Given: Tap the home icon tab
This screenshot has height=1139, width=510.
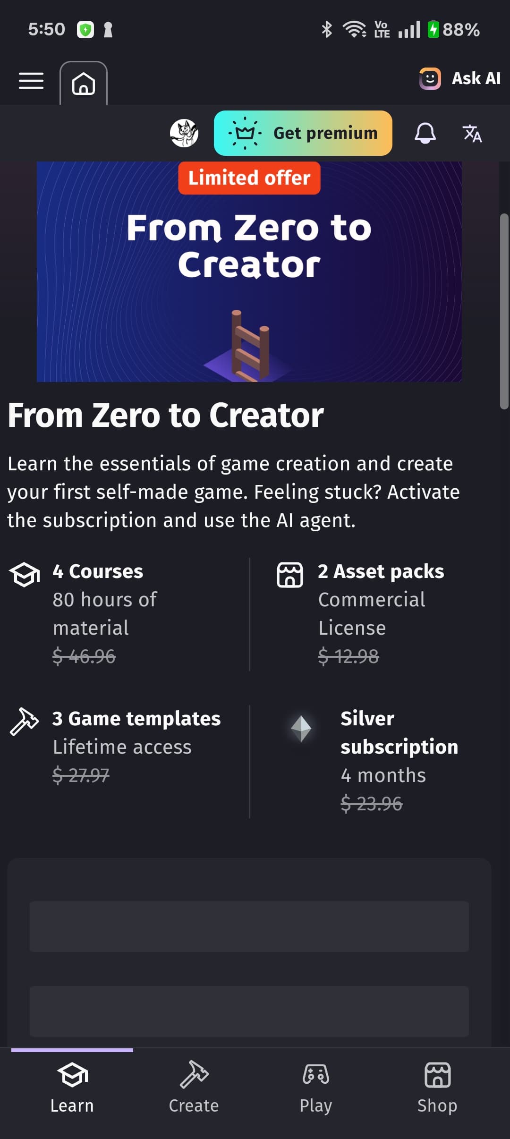Looking at the screenshot, I should click(84, 84).
